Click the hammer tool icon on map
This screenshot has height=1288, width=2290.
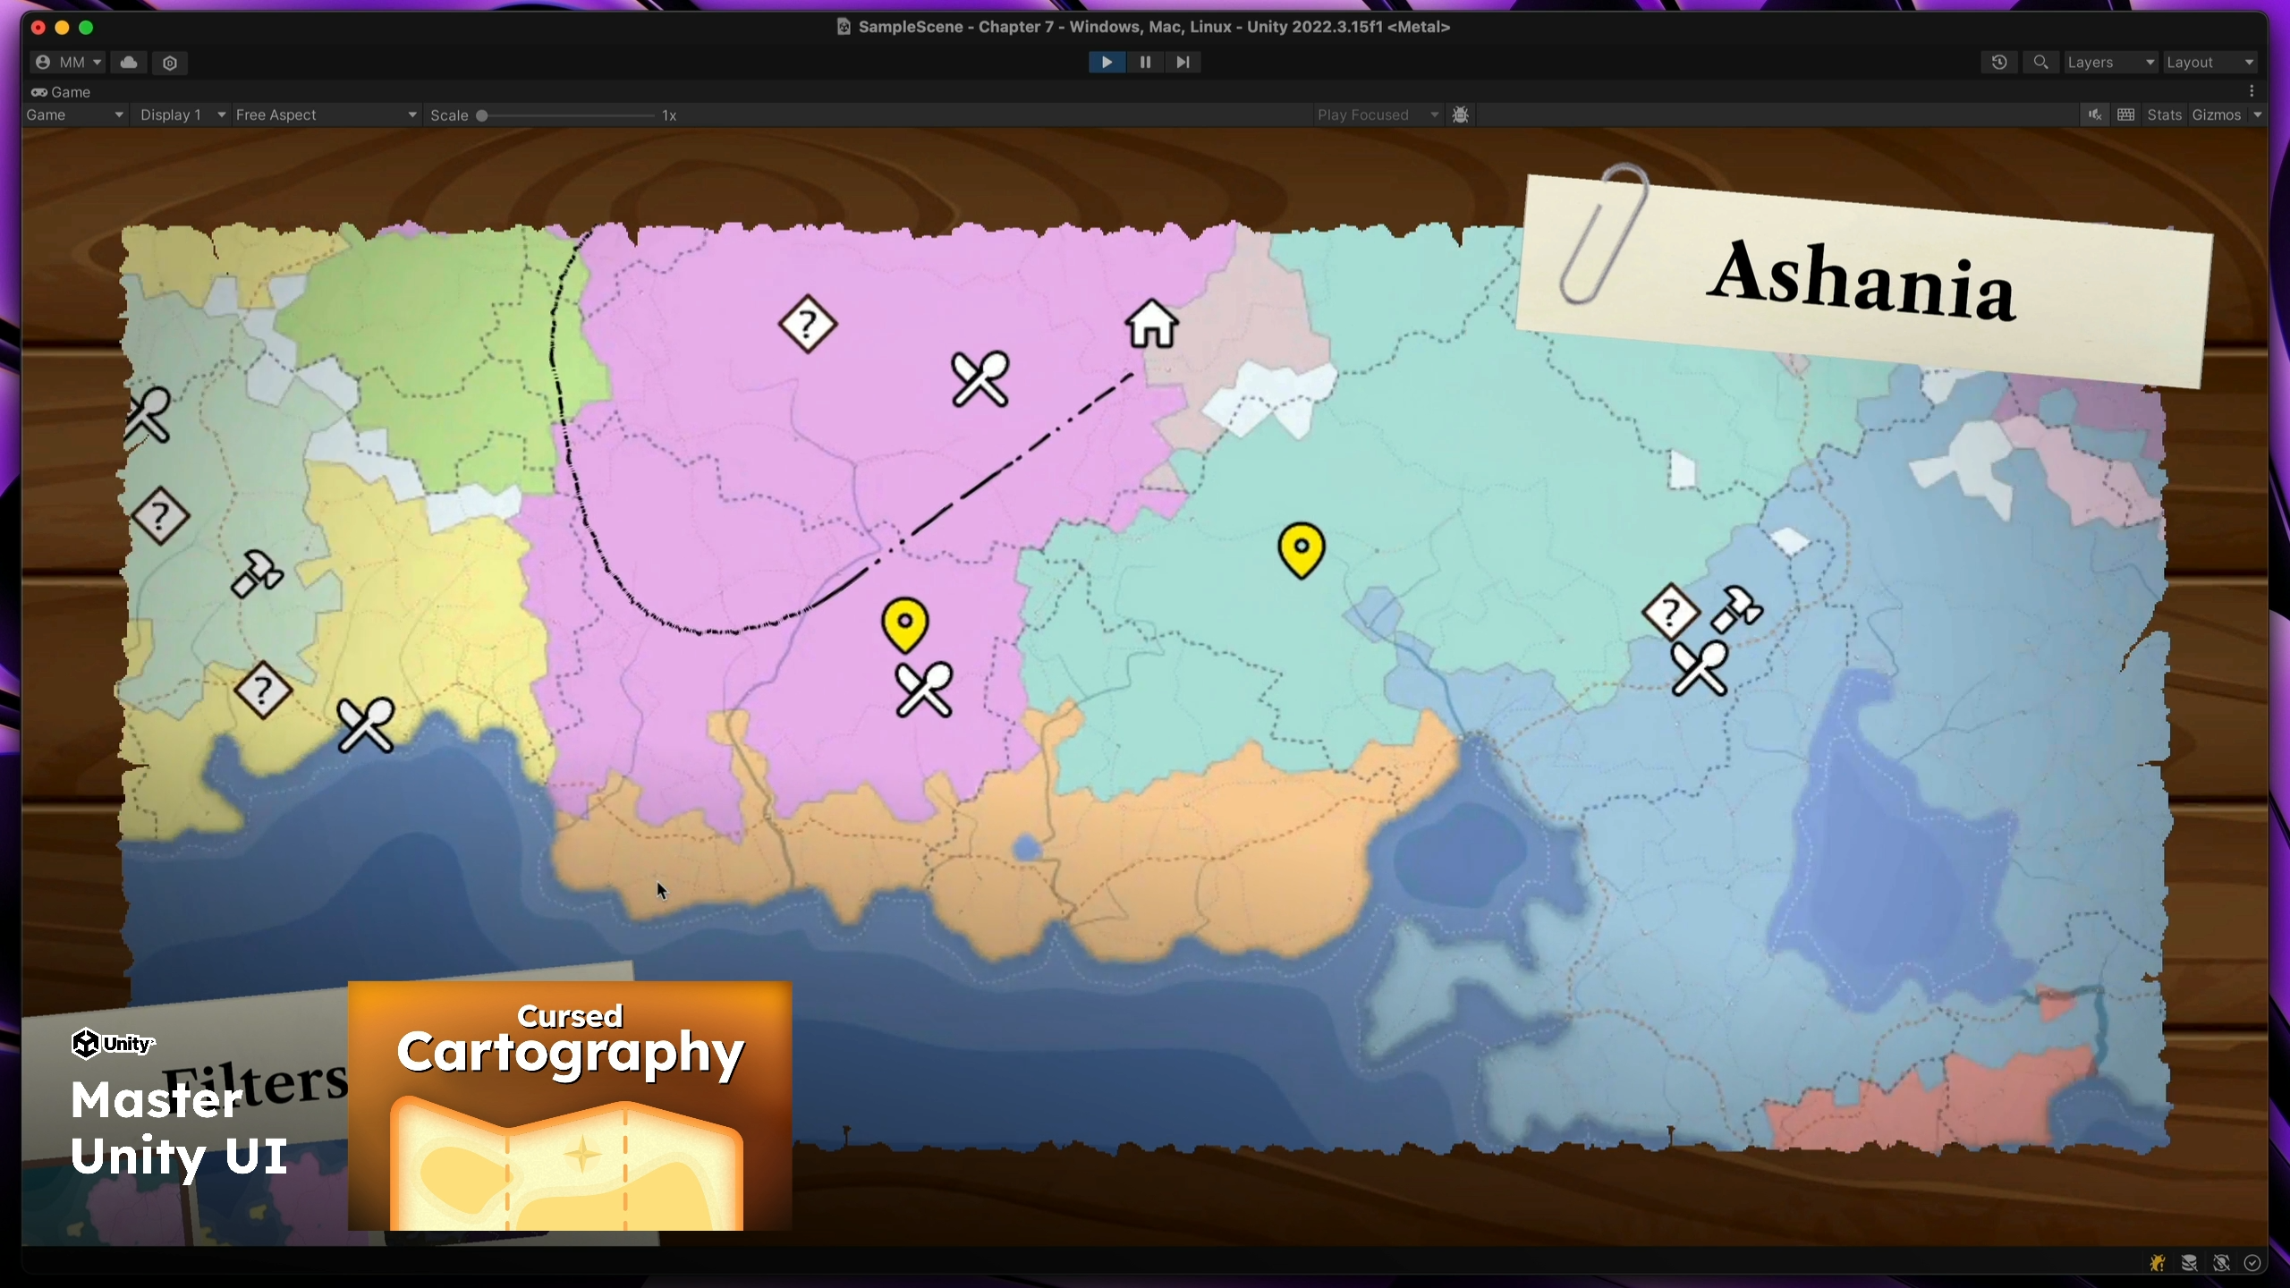coord(255,576)
